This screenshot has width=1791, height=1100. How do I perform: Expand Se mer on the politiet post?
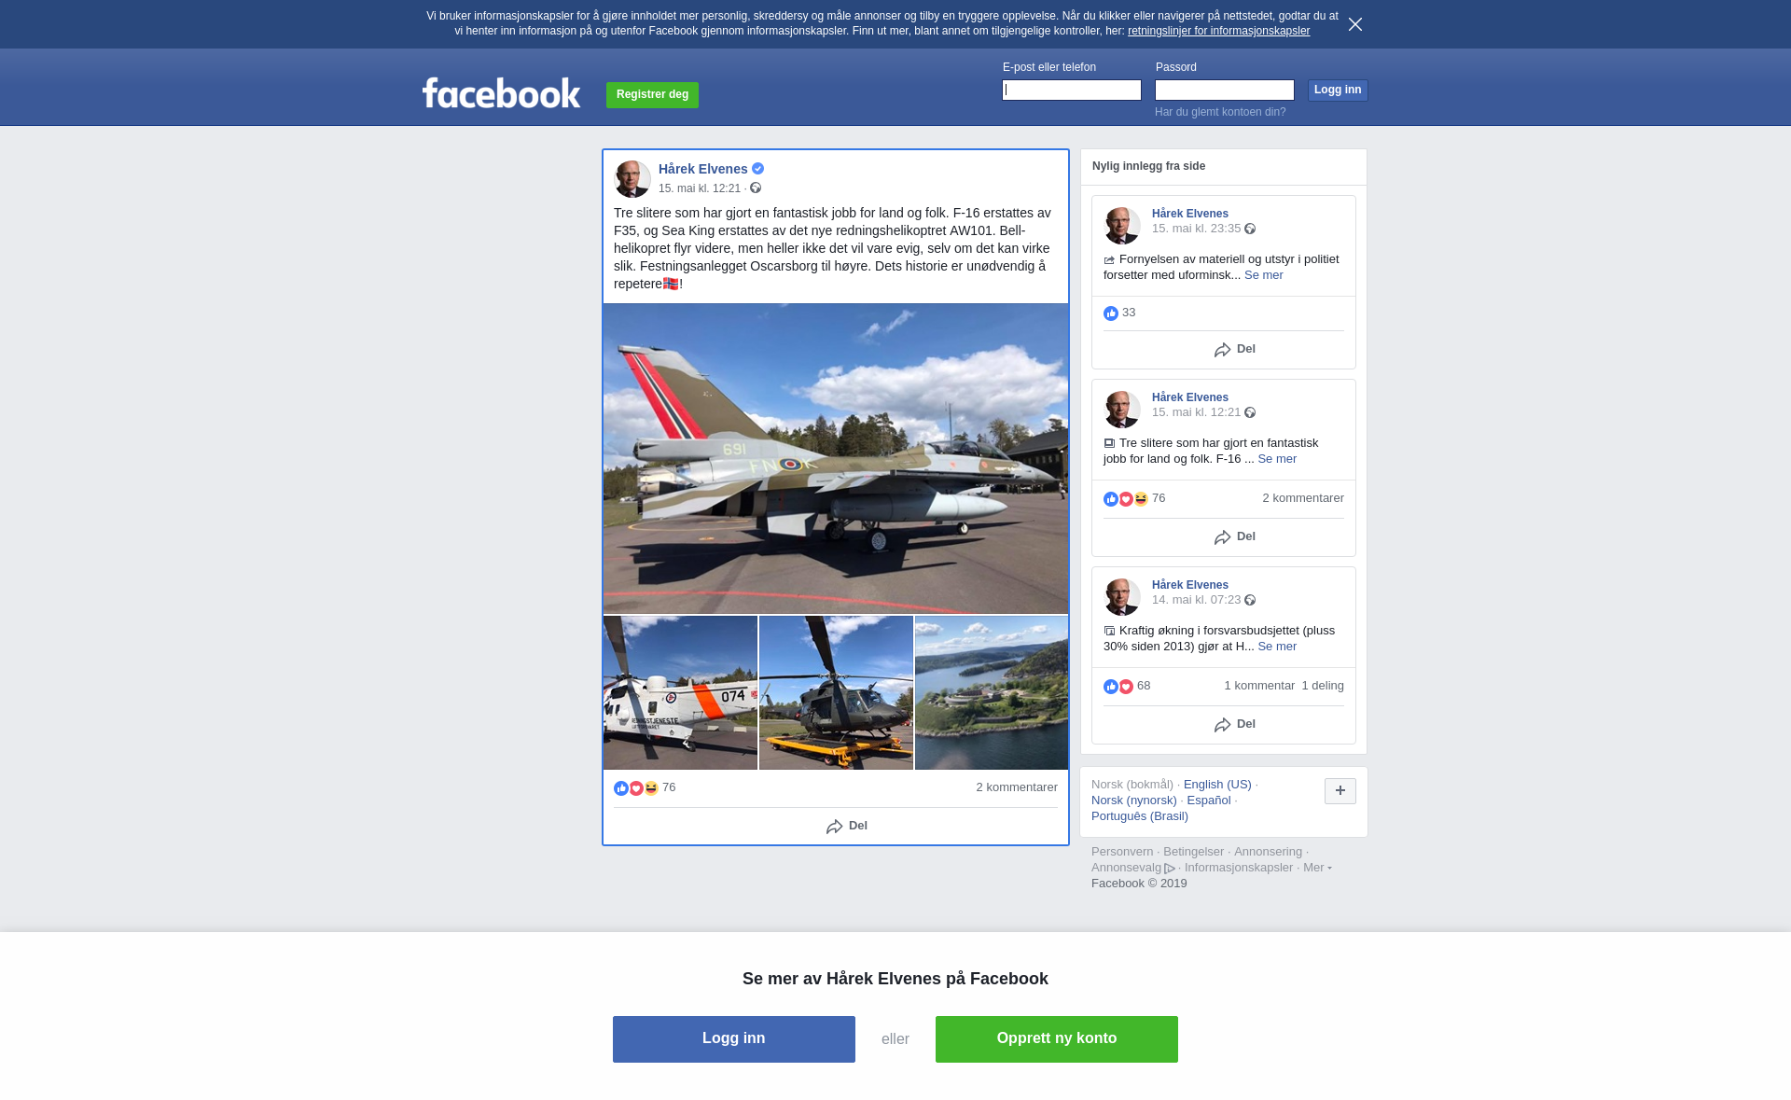(1264, 275)
